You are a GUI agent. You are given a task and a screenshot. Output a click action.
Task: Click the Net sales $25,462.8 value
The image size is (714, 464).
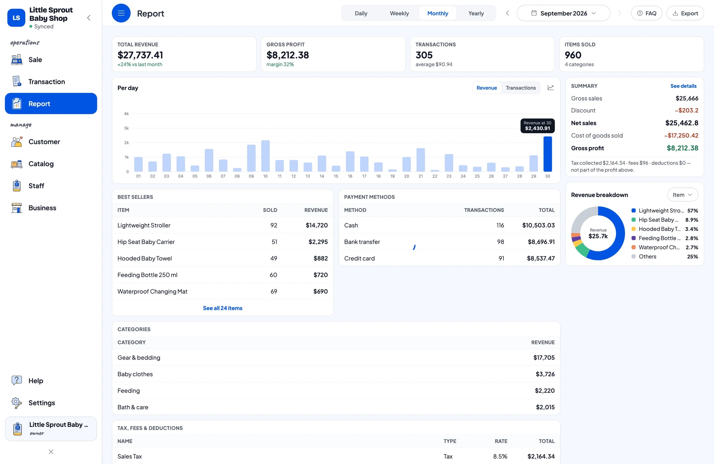click(x=682, y=123)
